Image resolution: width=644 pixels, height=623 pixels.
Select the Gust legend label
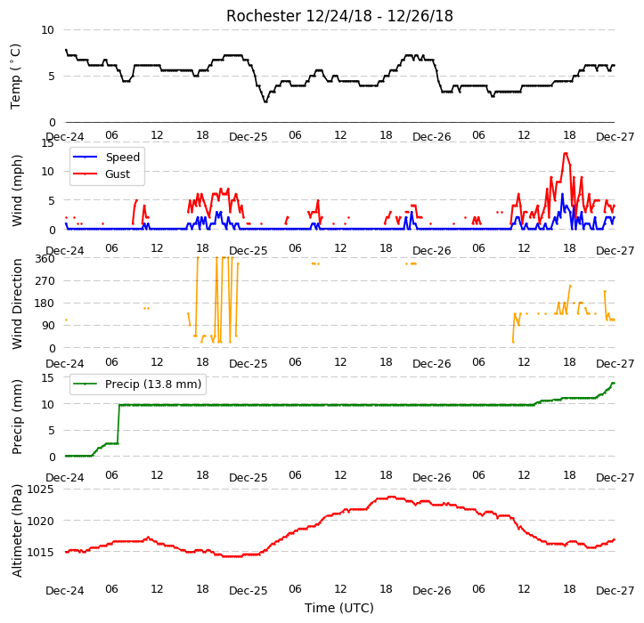(118, 174)
